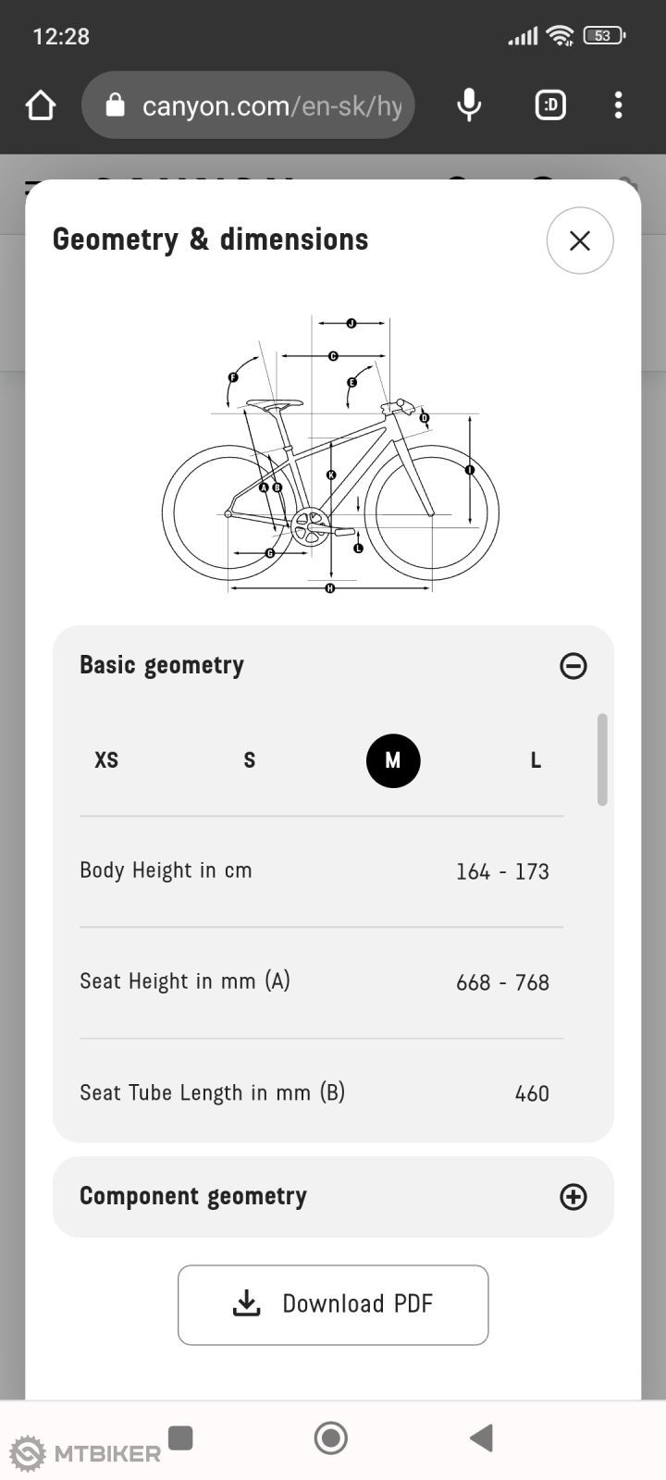
Task: Switch to size M tab
Action: [x=393, y=760]
